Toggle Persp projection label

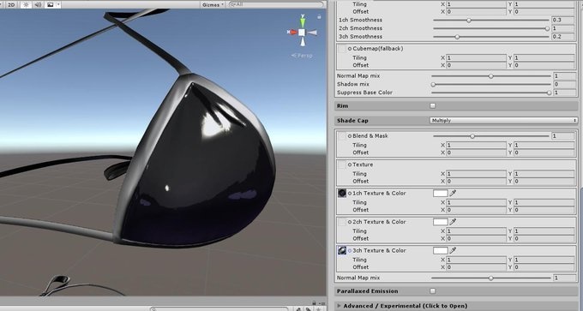click(302, 56)
